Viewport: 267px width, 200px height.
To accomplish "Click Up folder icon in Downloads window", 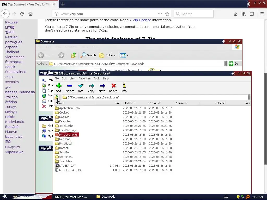I will 74,55.
